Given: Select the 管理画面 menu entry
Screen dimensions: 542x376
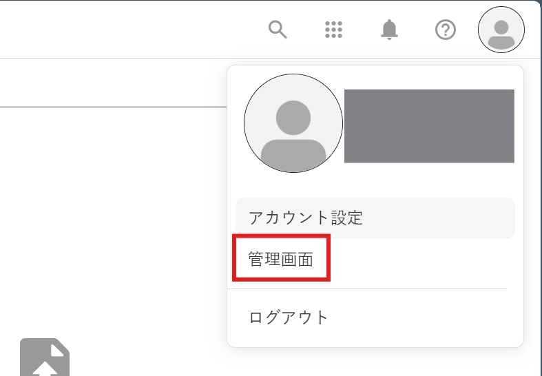Looking at the screenshot, I should [281, 258].
